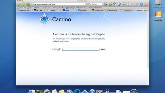This screenshot has height=93, width=165.
Task: Open Camino icon in the Dock
Action: click(85, 91)
